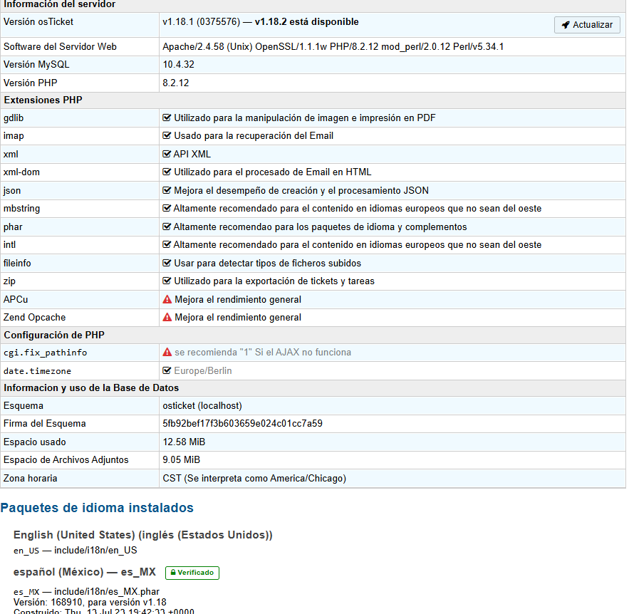
Task: Select the Configuración de PHP section header
Action: tap(55, 335)
